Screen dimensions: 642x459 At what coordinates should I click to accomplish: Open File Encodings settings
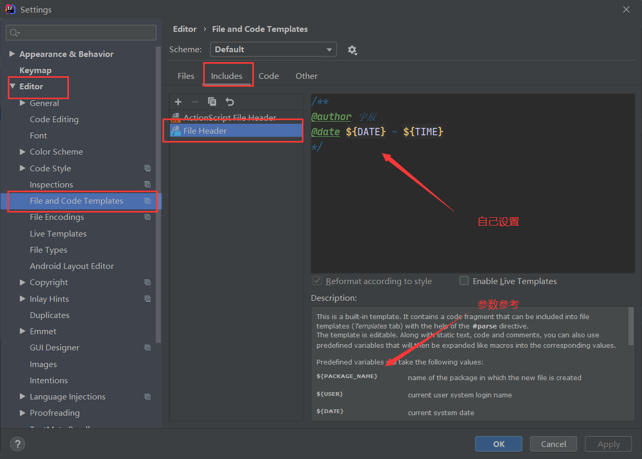click(57, 217)
